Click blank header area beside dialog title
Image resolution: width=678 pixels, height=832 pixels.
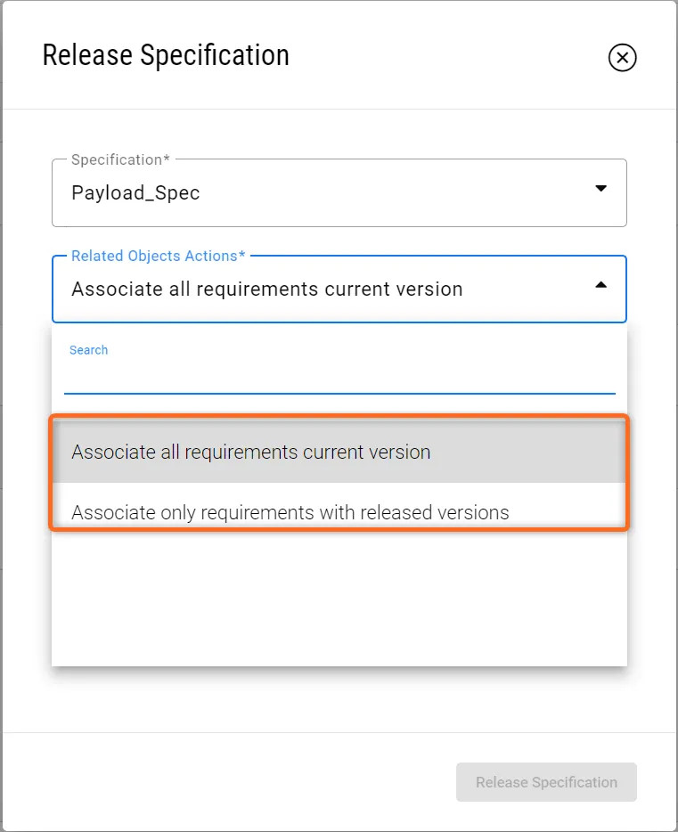(x=445, y=55)
